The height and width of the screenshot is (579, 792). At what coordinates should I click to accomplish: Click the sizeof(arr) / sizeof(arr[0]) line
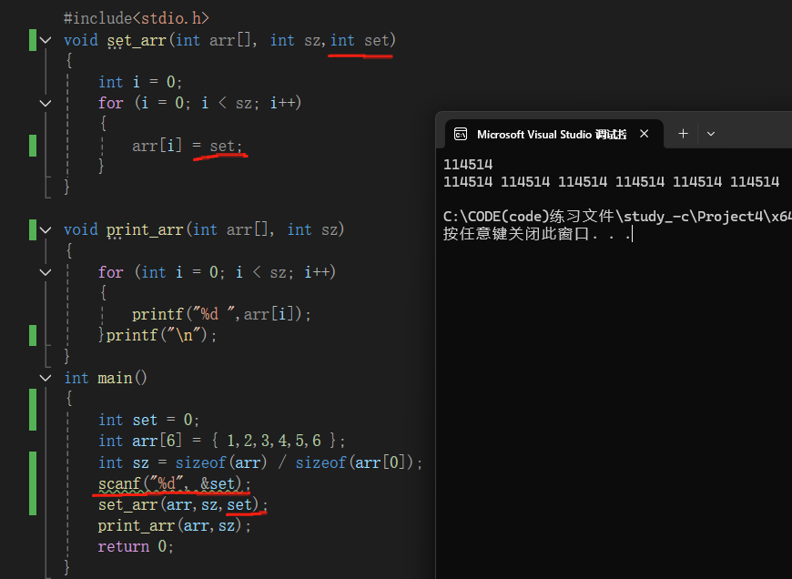coord(260,462)
